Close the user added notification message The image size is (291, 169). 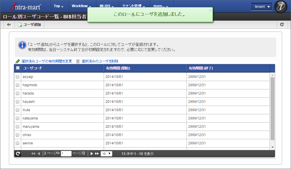(210, 11)
